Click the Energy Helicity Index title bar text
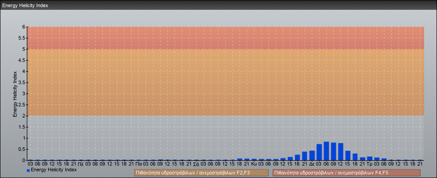 point(25,6)
